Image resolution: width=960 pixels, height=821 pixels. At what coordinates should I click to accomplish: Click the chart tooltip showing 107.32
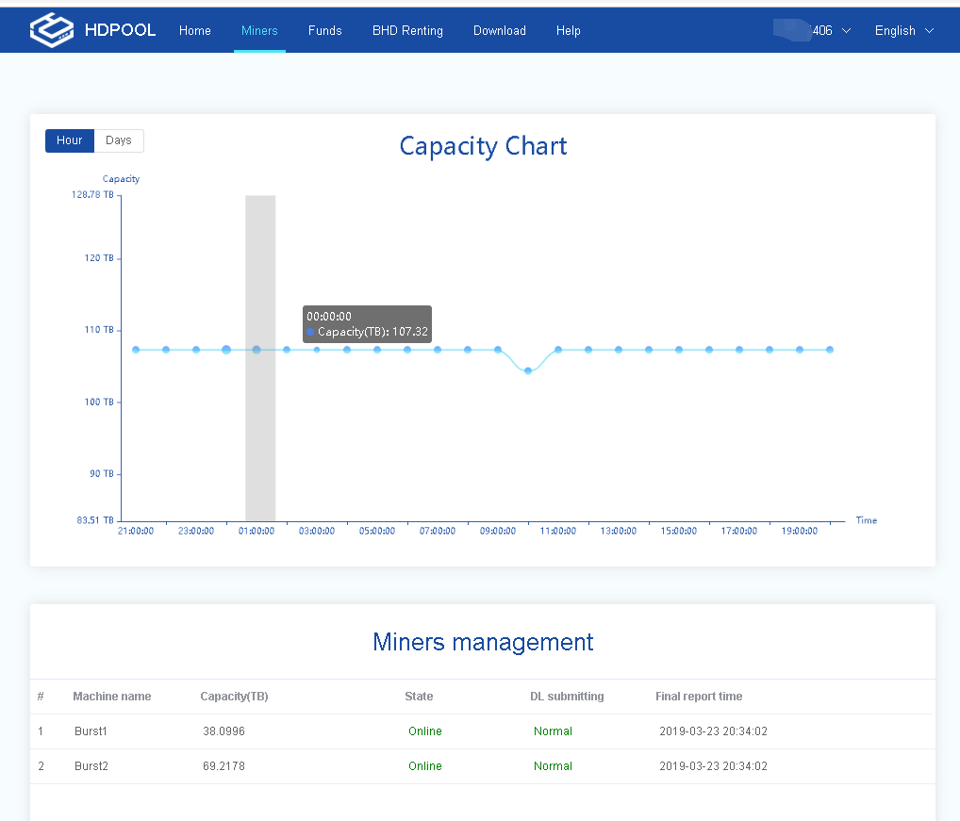pyautogui.click(x=368, y=324)
